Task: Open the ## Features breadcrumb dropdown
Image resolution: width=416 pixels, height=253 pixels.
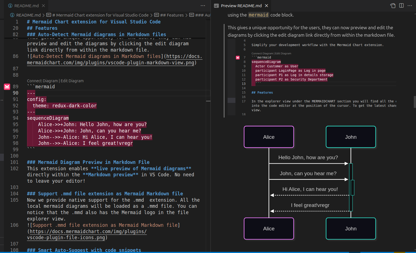Action: click(172, 15)
